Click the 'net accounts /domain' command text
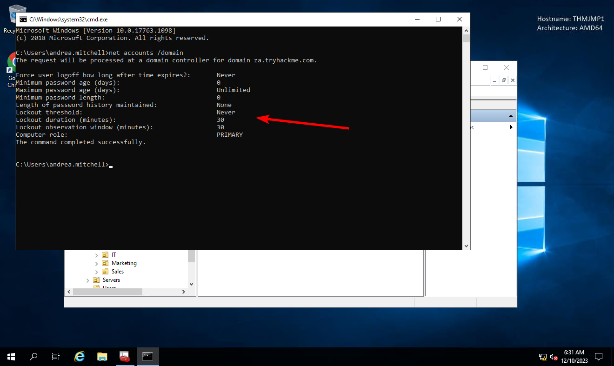The image size is (614, 366). click(147, 53)
